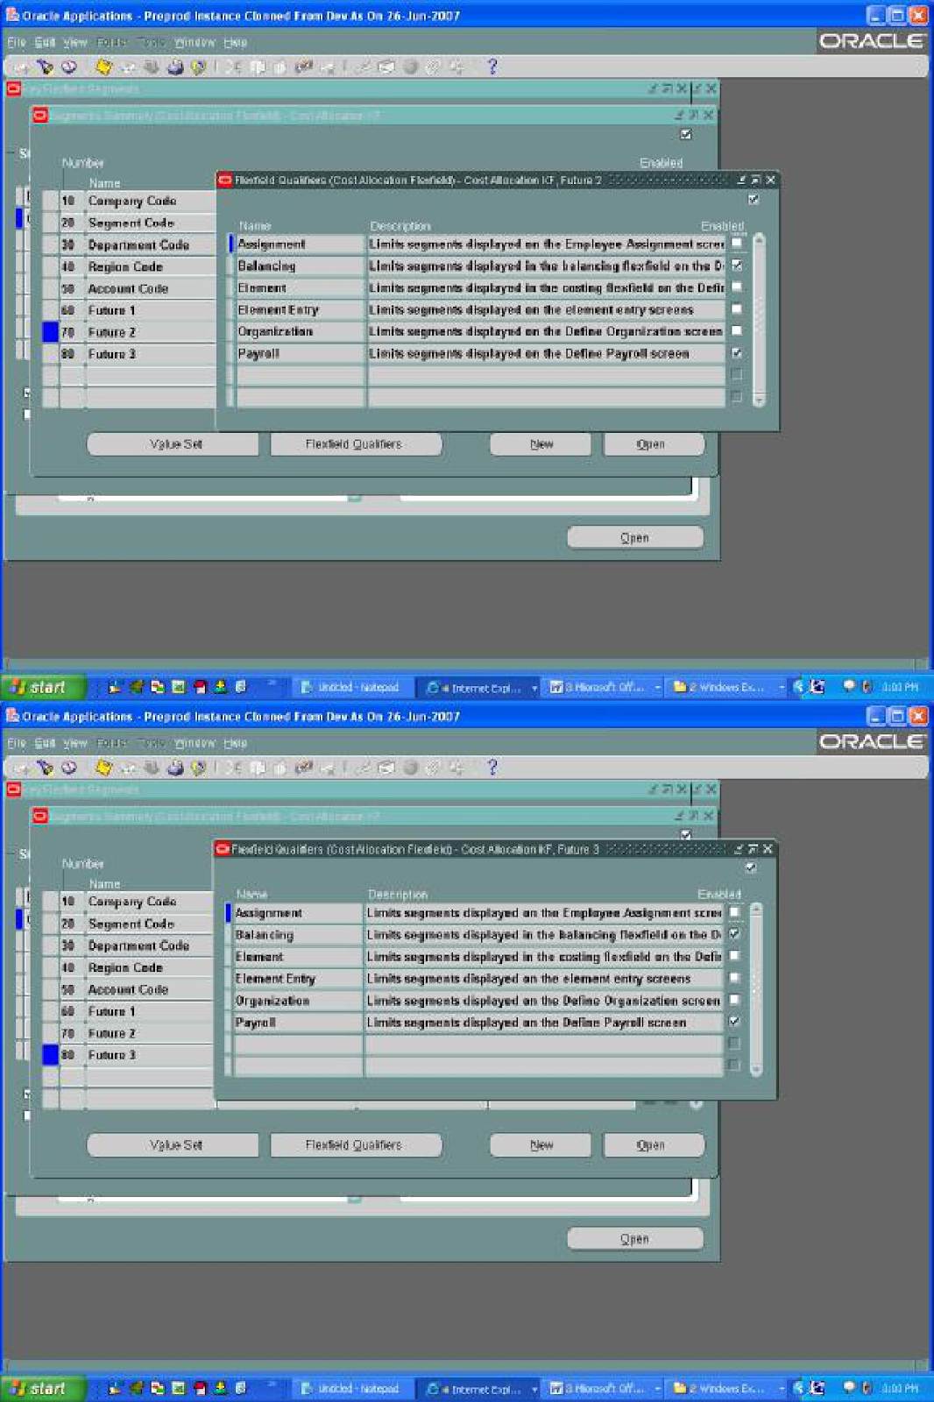The width and height of the screenshot is (934, 1402).
Task: Click the Find flashlight icon in top Oracle toolbar
Action: point(44,67)
